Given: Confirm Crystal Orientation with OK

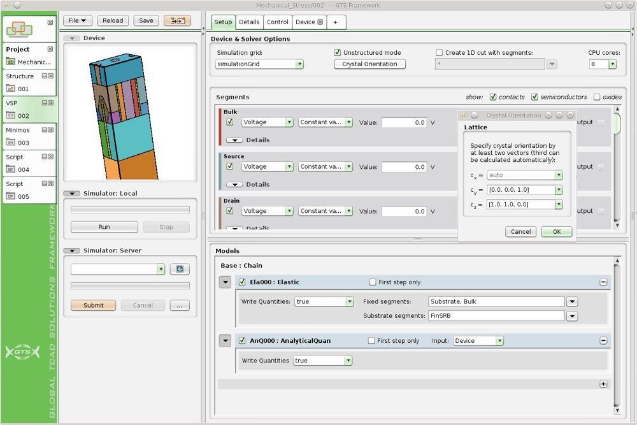Looking at the screenshot, I should pos(557,231).
